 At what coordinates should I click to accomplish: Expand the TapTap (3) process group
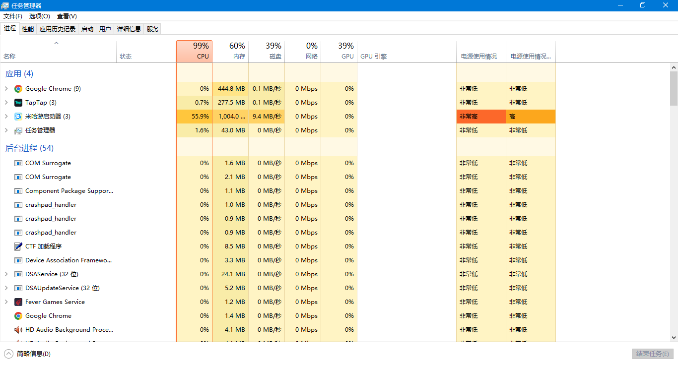click(6, 103)
